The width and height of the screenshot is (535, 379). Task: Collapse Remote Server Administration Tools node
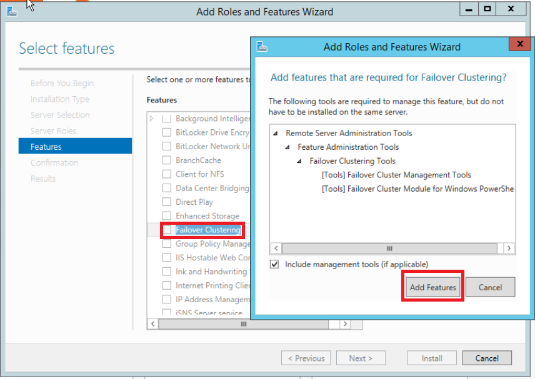click(276, 133)
